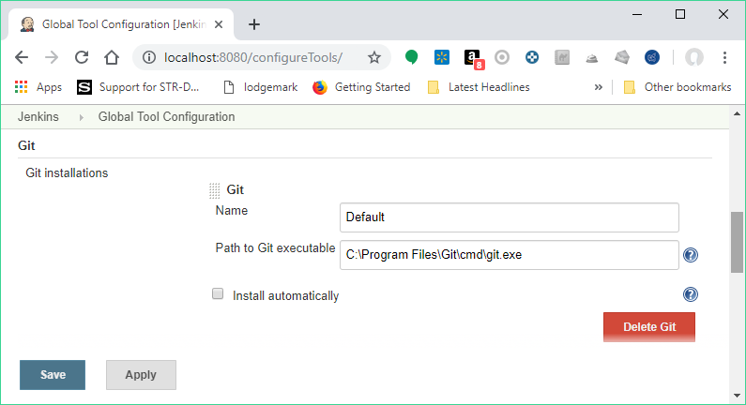Click Global Tool Configuration breadcrumb
Viewport: 746px width, 405px height.
(x=166, y=117)
